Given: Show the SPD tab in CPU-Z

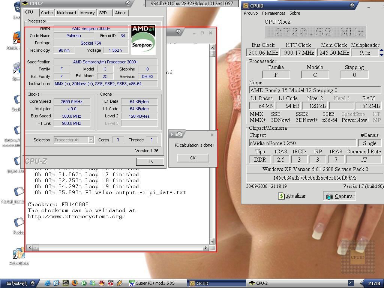Looking at the screenshot, I should (x=103, y=13).
